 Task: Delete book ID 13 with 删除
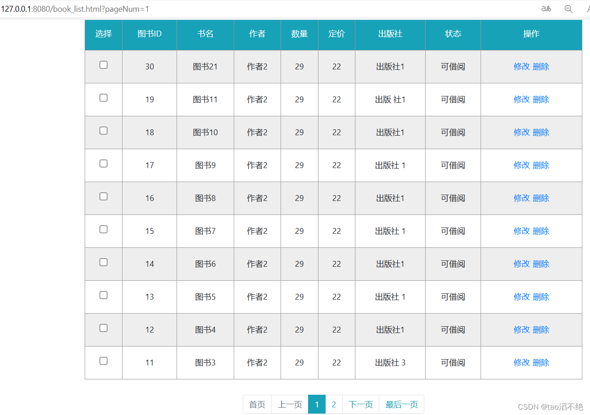pos(541,297)
